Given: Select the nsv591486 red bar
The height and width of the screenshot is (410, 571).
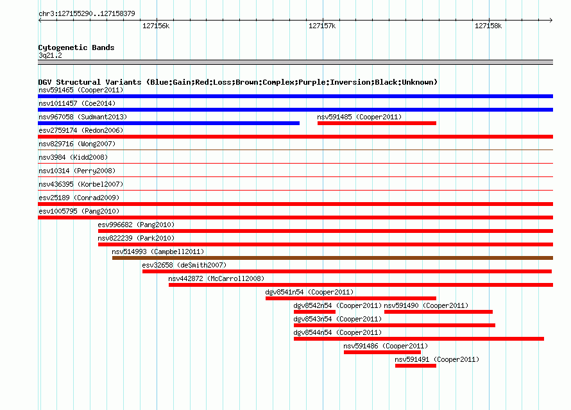Looking at the screenshot, I should [x=382, y=352].
